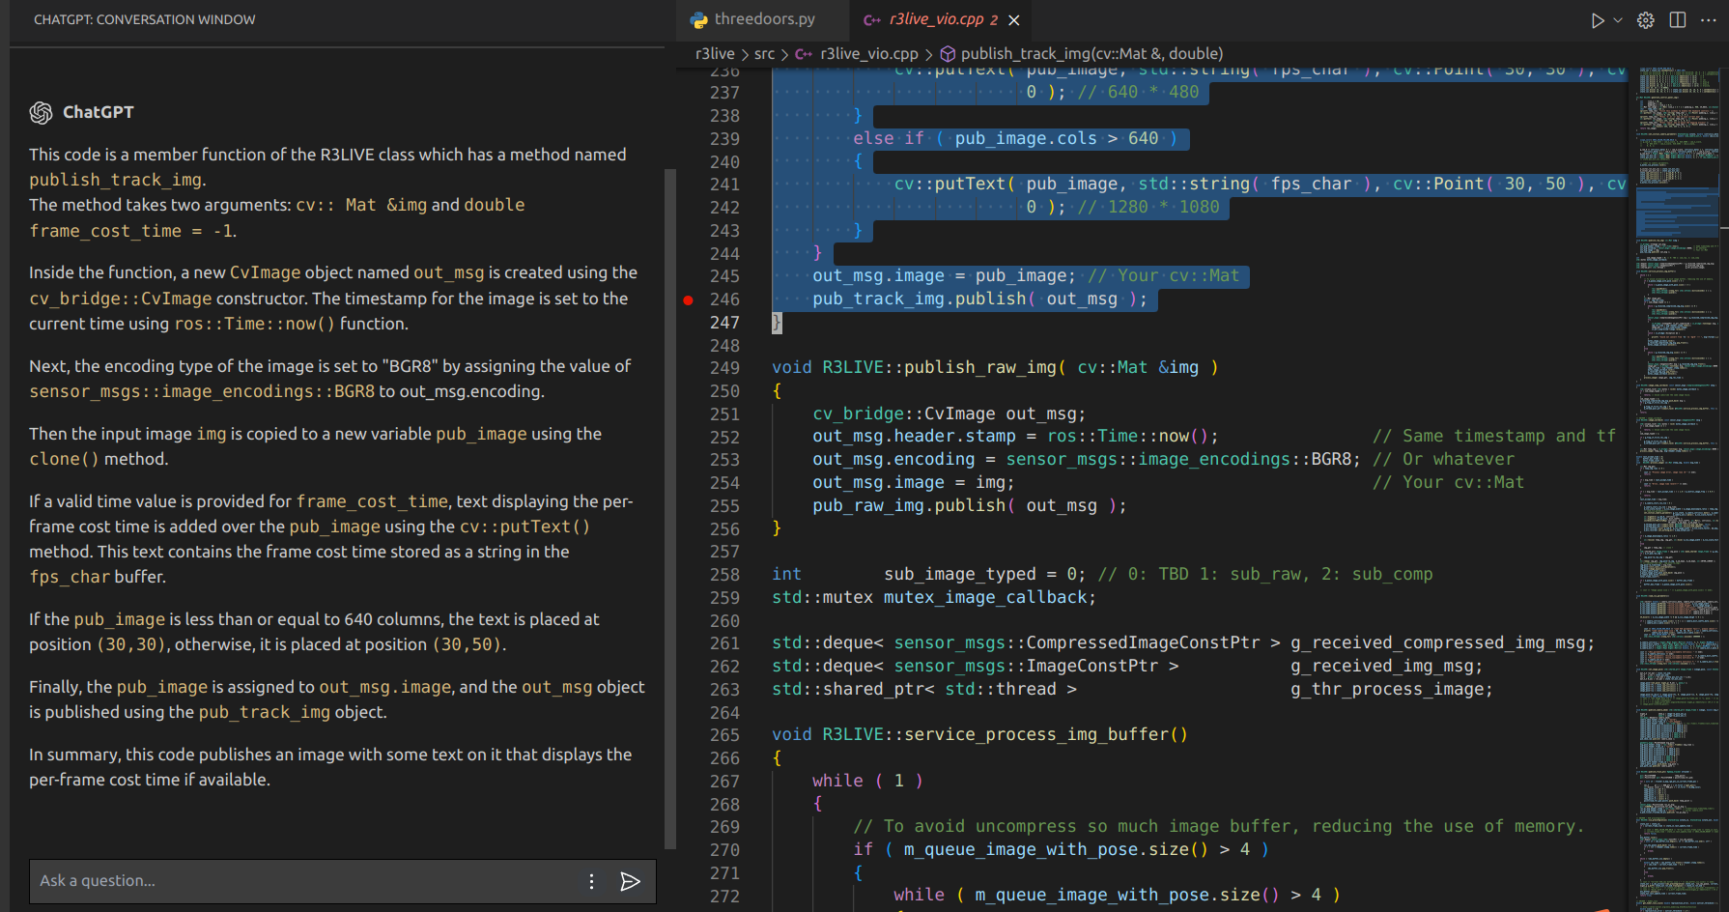Click the gear settings icon in editor toolbar

(x=1646, y=20)
